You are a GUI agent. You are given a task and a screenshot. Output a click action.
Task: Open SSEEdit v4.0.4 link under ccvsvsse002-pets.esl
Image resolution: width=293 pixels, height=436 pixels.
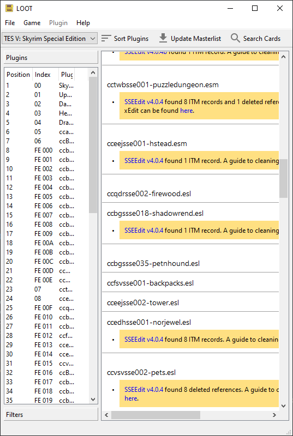point(144,390)
